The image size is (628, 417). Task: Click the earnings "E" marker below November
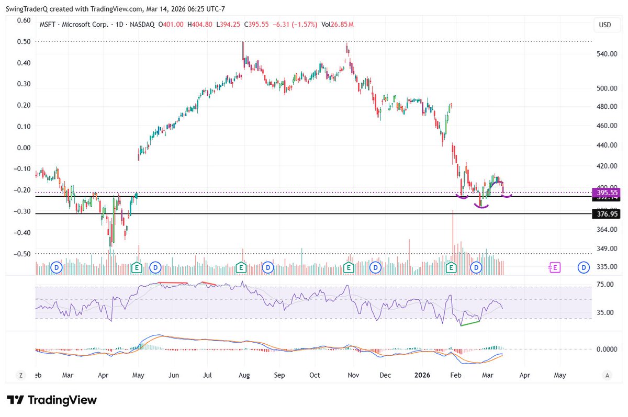347,267
